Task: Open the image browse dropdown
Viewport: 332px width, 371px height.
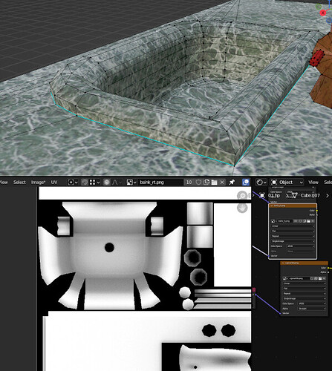Action: tap(131, 183)
